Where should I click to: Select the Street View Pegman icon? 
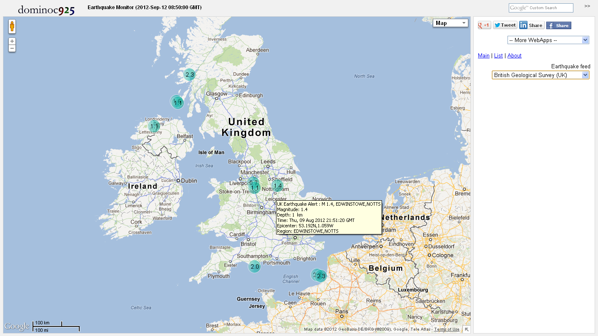point(12,26)
